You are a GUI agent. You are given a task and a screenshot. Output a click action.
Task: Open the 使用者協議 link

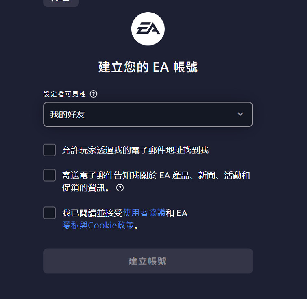[x=144, y=213]
